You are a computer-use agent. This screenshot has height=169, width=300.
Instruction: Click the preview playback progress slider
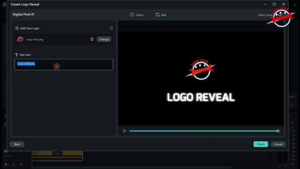(x=204, y=131)
